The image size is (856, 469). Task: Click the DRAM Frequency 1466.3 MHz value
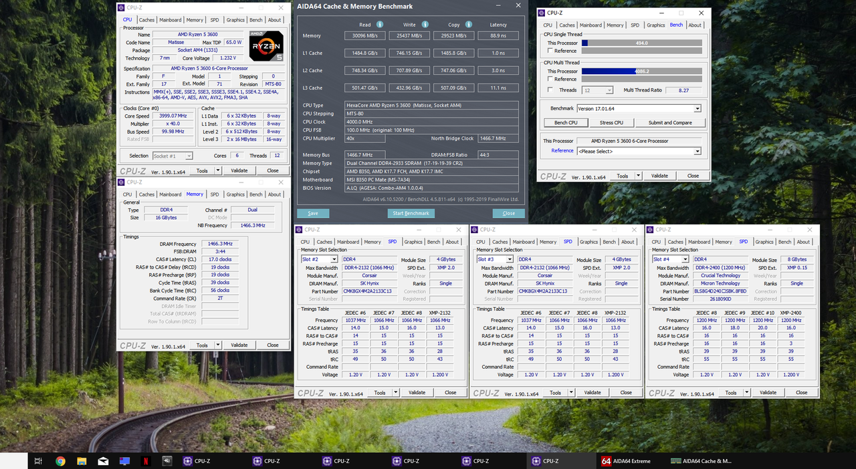click(x=219, y=244)
